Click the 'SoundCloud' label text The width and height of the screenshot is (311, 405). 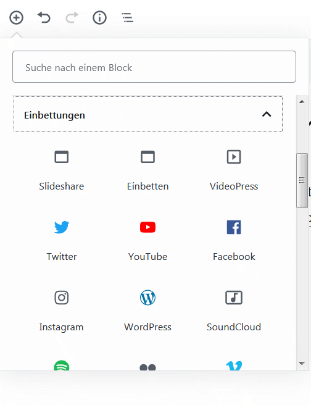[234, 327]
